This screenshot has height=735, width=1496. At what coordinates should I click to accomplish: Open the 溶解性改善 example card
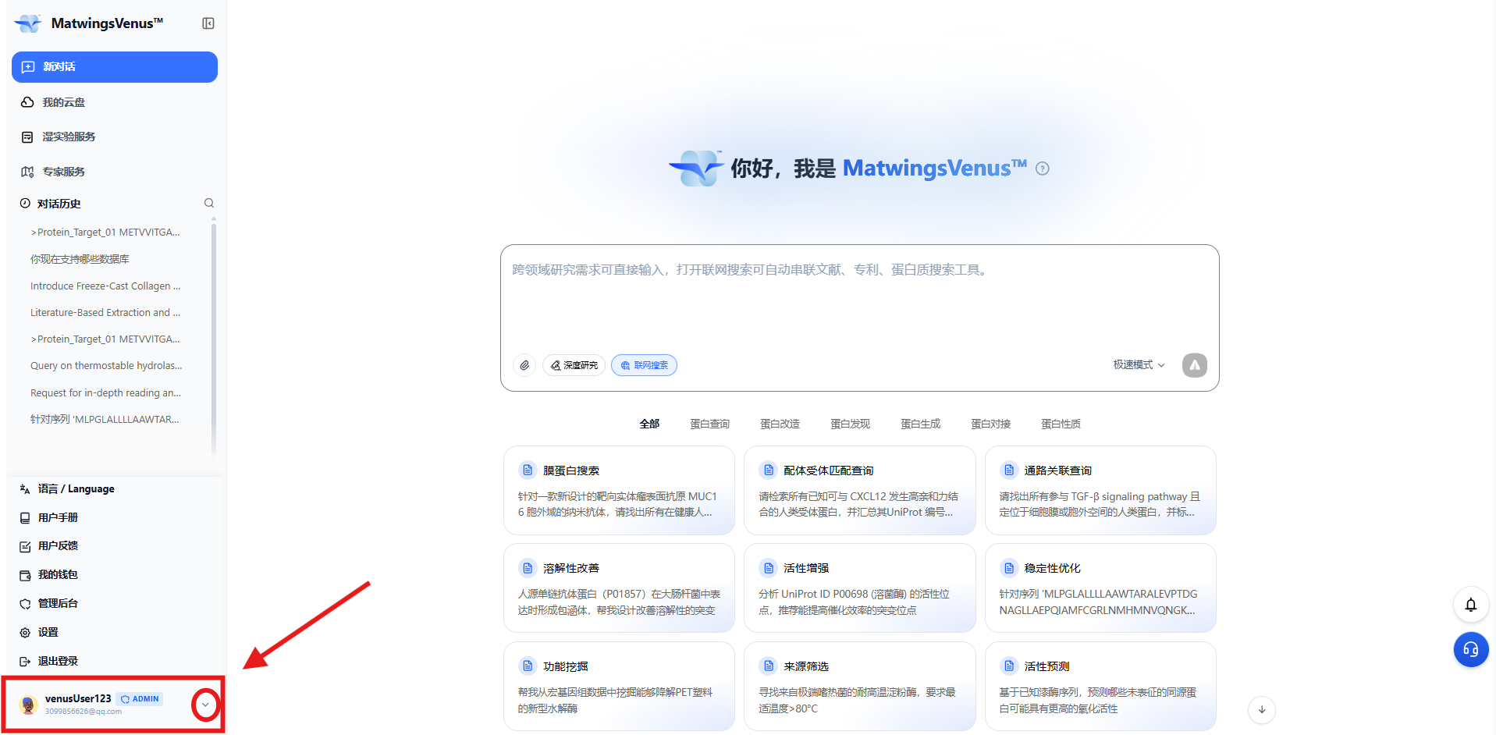pyautogui.click(x=619, y=588)
